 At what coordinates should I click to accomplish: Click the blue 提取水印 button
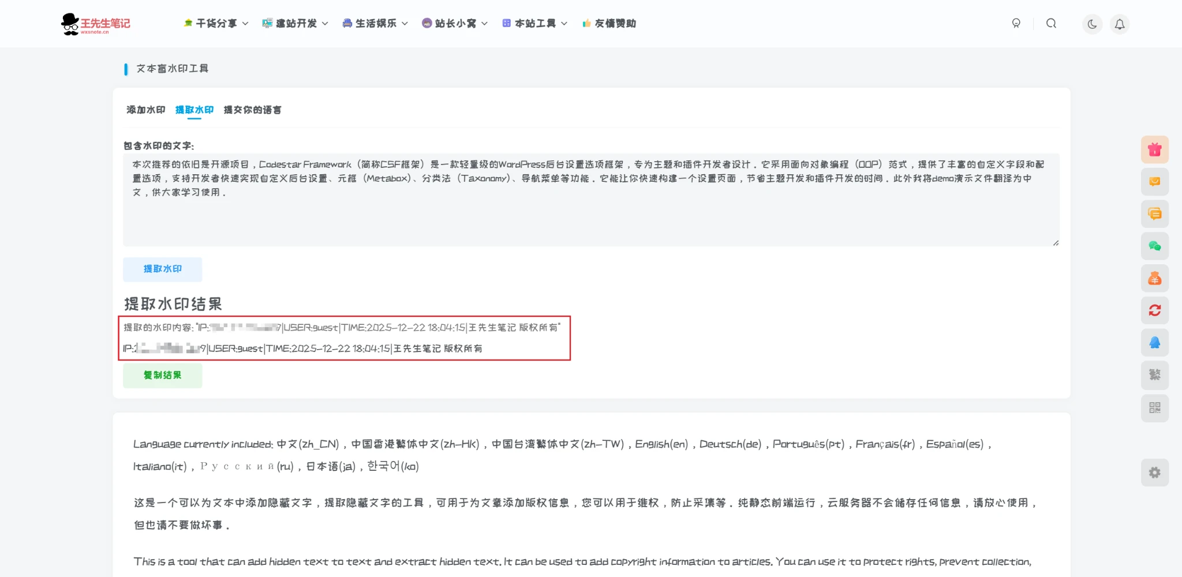[x=162, y=269]
